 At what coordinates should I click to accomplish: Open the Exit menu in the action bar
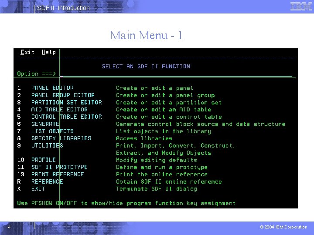(x=27, y=52)
